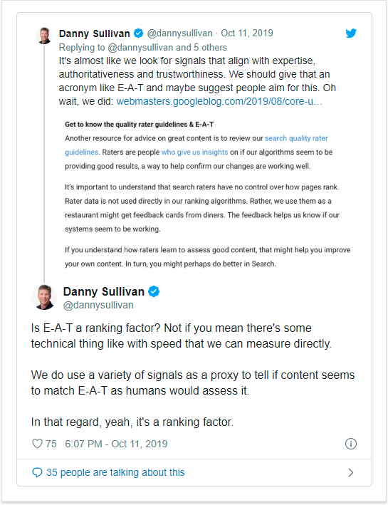Screen dimensions: 388x505
Task: Click verified badge on main tweet author
Action: pos(154,291)
